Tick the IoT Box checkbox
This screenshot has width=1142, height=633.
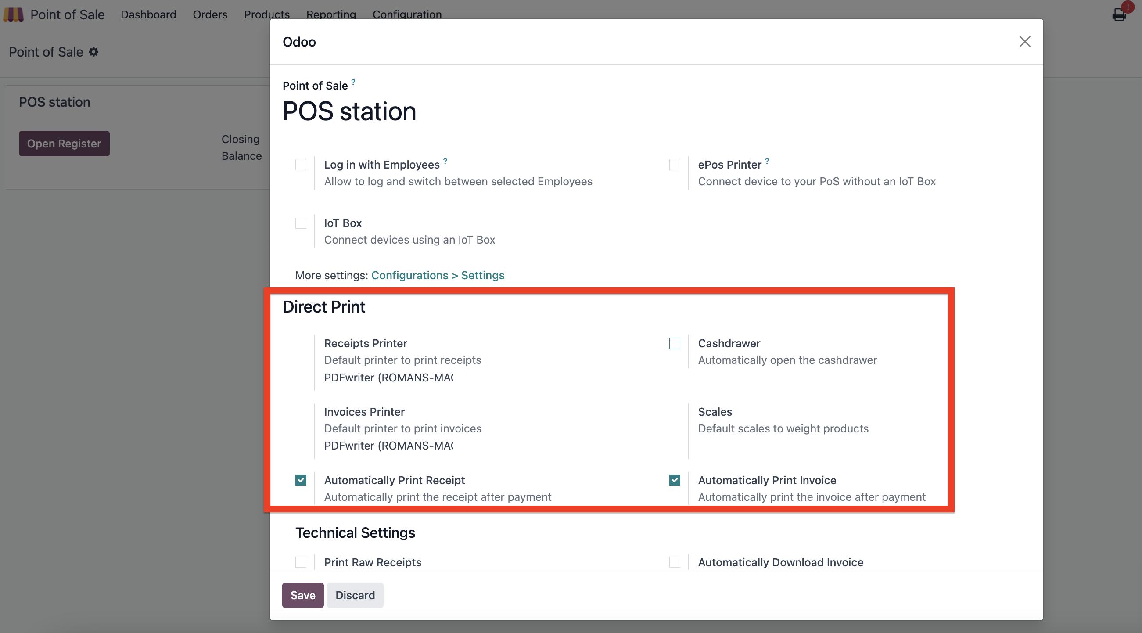[301, 223]
